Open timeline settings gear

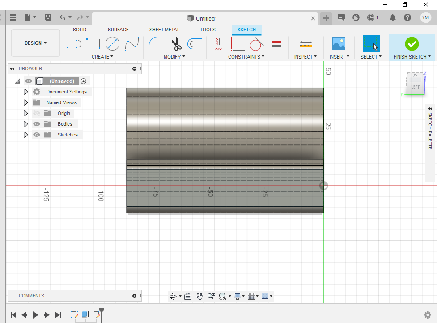428,315
